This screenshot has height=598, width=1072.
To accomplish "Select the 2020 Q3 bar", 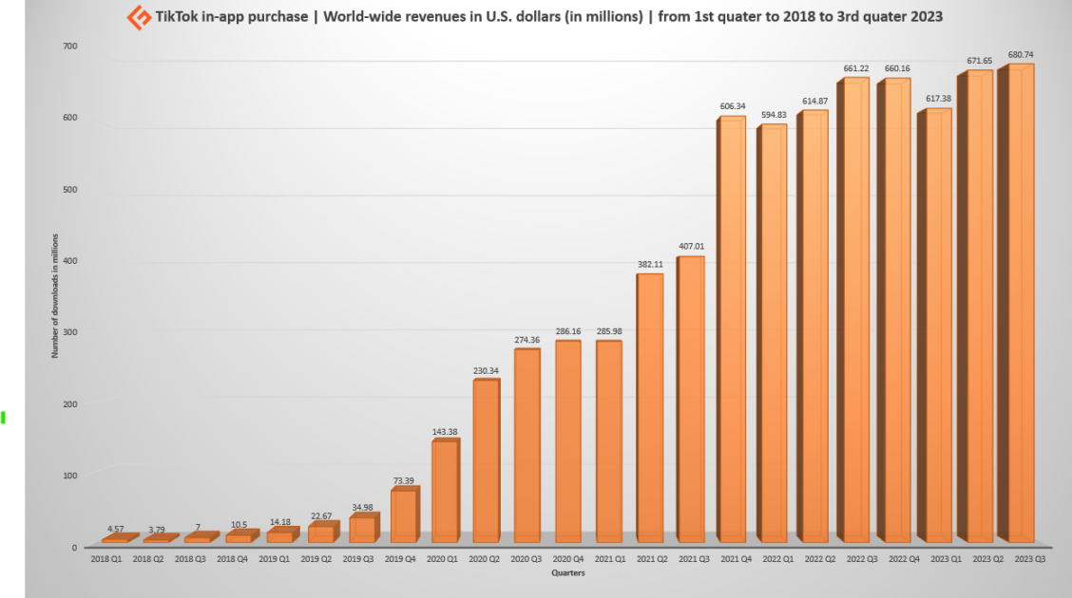I will click(527, 446).
